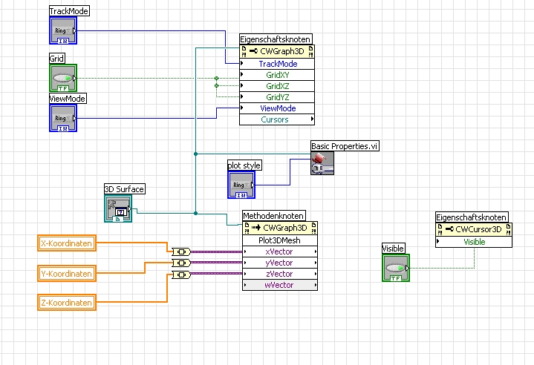Click the variant conversion node on zVector wire
The image size is (534, 365).
point(181,274)
